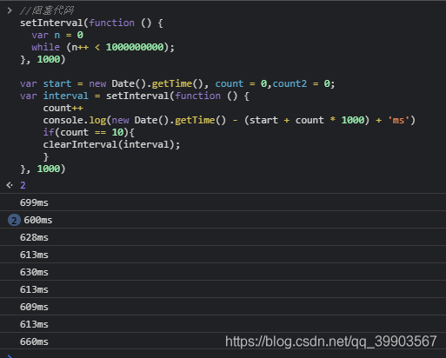Click the console.log statement line
This screenshot has height=358, width=446.
click(x=230, y=120)
